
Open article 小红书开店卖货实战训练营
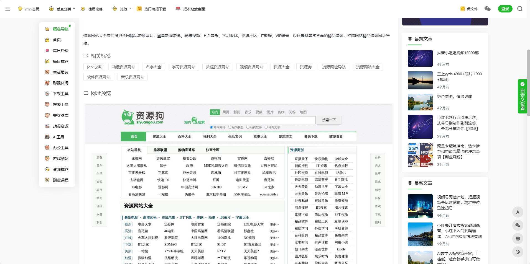click(x=459, y=231)
